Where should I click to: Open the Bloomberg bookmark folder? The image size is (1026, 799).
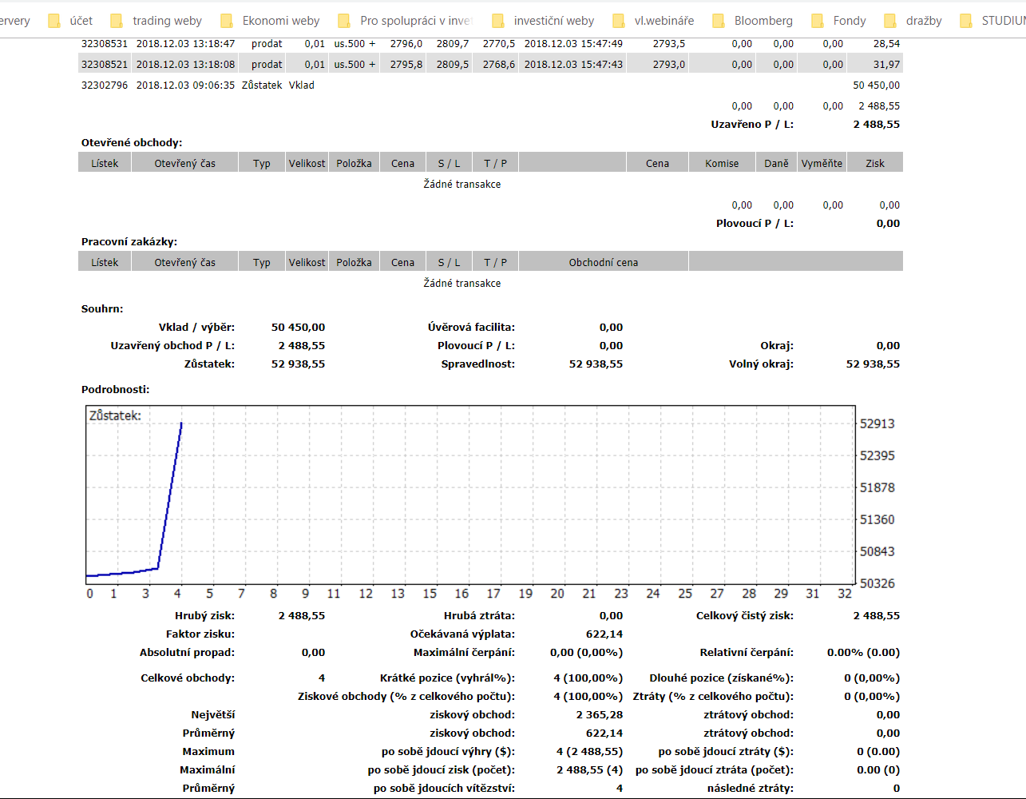(752, 21)
